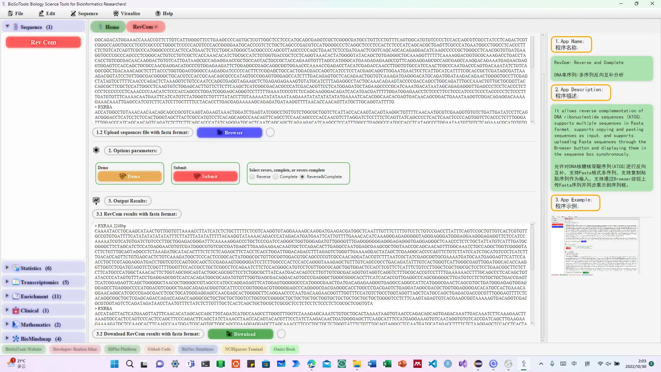Click the Demo button to load example
This screenshot has width=661, height=372.
129,176
